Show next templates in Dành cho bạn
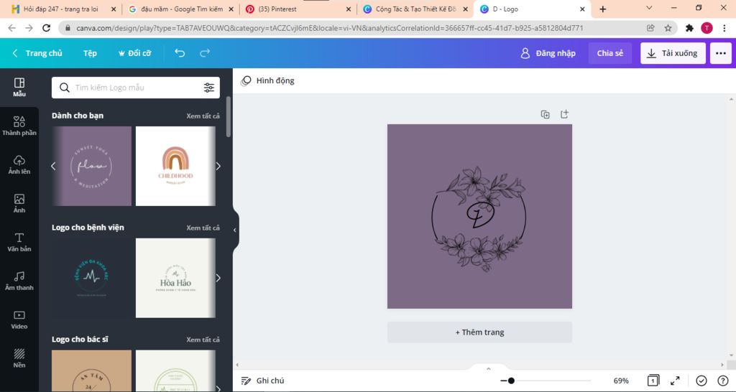736x392 pixels. point(218,166)
